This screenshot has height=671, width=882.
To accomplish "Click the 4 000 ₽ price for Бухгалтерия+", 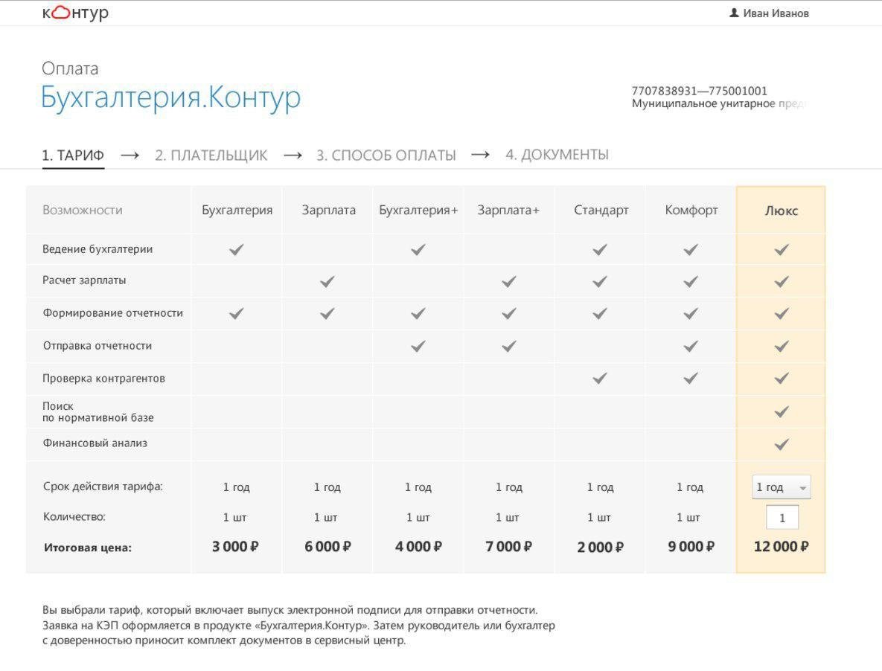I will coord(418,546).
